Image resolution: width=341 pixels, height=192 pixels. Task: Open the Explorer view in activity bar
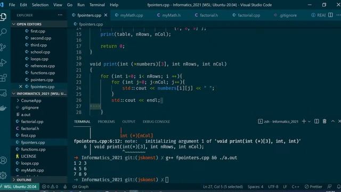[4, 17]
